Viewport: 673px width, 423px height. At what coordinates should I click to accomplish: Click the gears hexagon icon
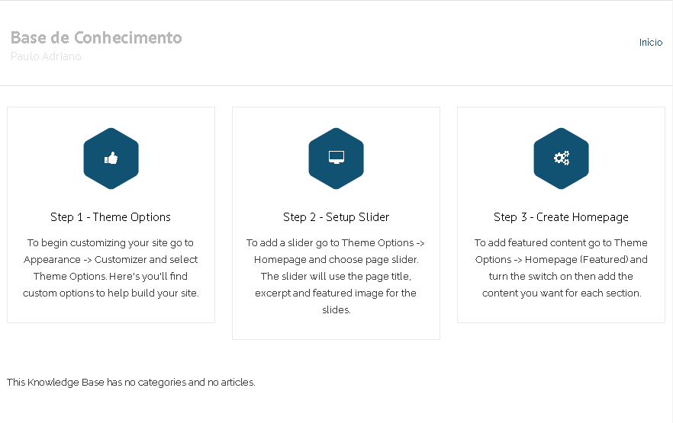(561, 159)
